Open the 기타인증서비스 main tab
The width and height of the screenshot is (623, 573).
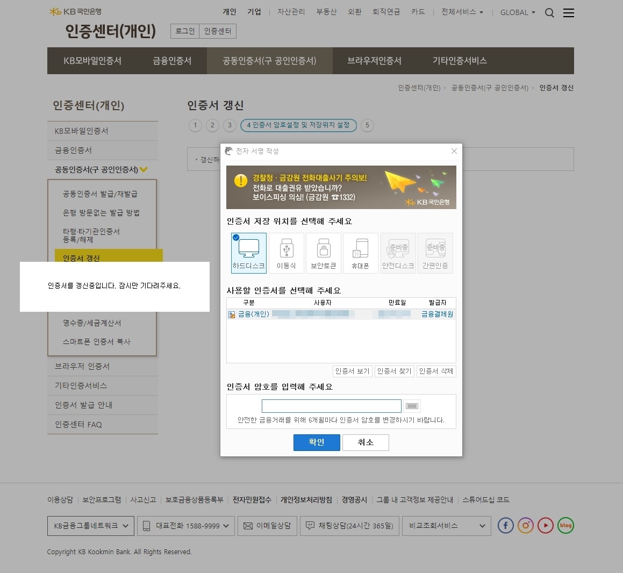click(x=460, y=61)
